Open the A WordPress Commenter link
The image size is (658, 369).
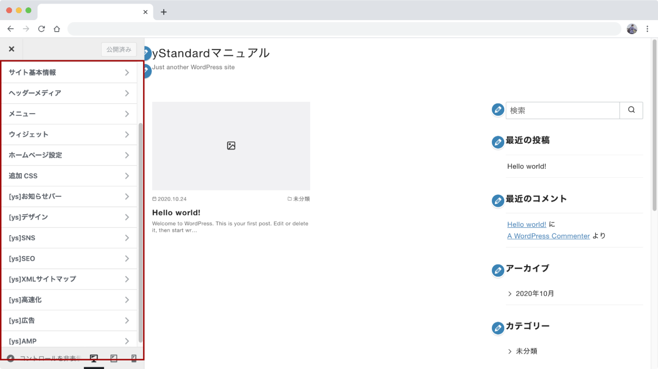tap(548, 236)
